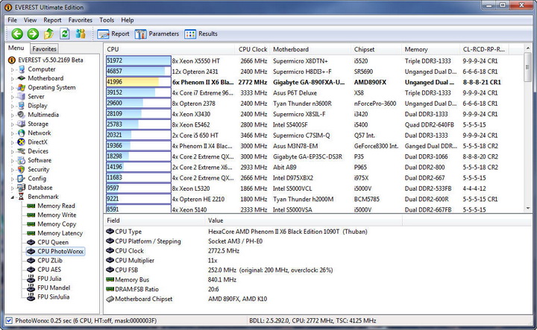The width and height of the screenshot is (537, 330).
Task: Expand the Server tree node
Action: (x=13, y=97)
